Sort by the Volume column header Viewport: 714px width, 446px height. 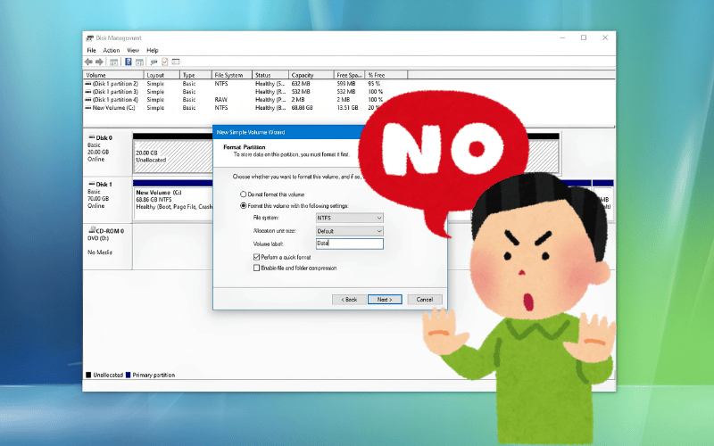[x=113, y=75]
